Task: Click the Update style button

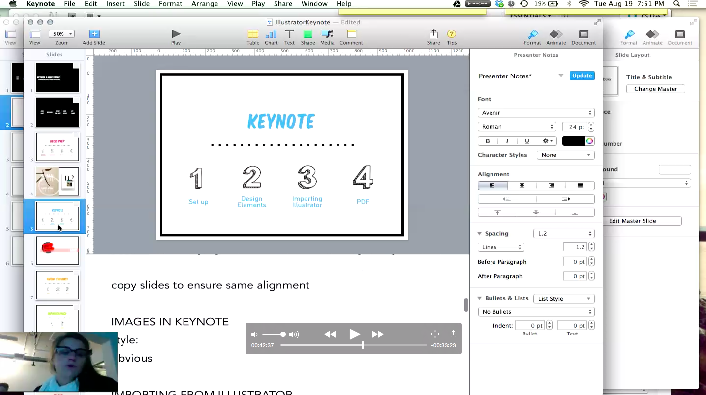Action: pyautogui.click(x=582, y=76)
